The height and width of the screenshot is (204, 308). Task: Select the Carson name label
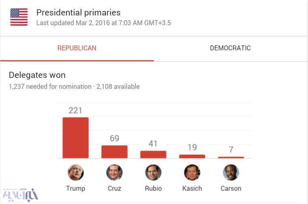point(231,189)
